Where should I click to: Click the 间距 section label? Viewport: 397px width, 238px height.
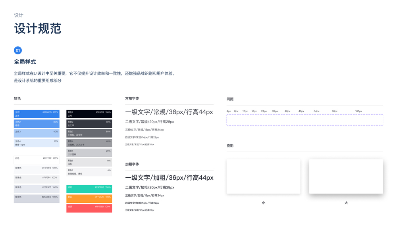pos(230,99)
